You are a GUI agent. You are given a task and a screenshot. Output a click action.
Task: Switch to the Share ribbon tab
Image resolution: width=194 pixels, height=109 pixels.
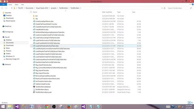16,5
